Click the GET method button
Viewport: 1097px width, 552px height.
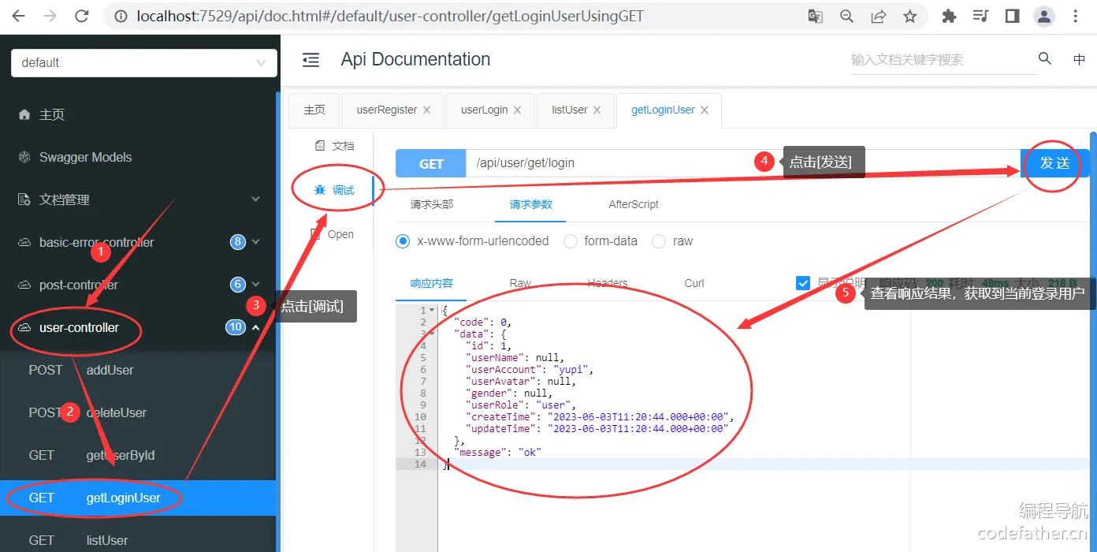point(431,163)
